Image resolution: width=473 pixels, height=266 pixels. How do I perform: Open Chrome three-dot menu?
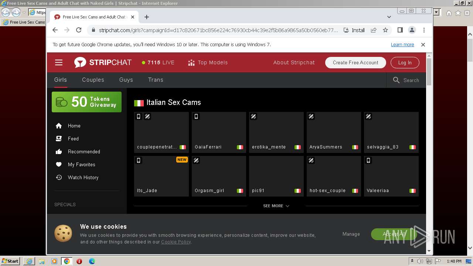424,30
